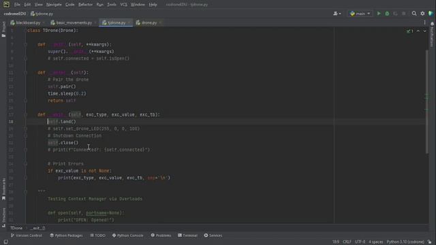
Task: Open the Refactor menu
Action: (x=85, y=5)
